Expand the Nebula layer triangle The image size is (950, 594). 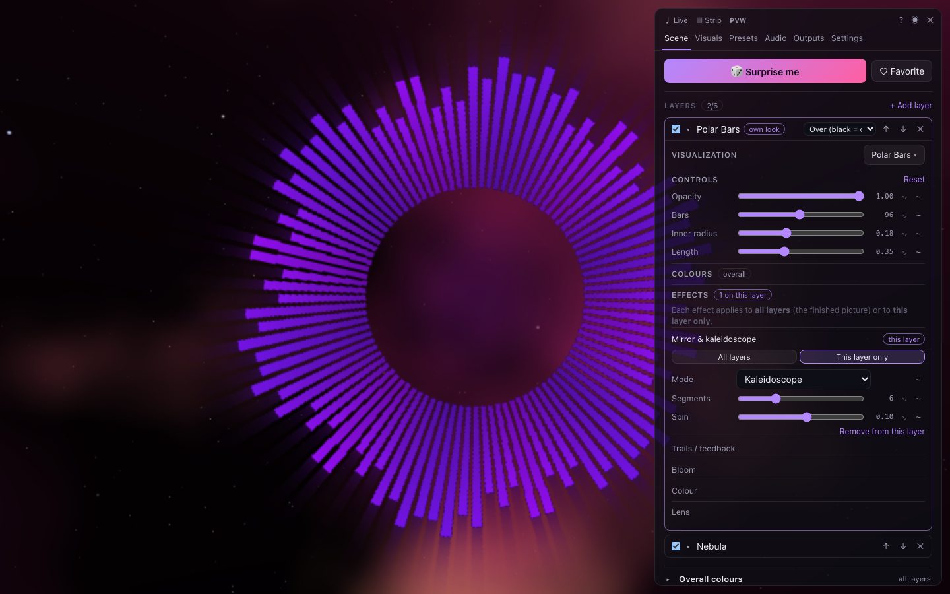pos(688,546)
